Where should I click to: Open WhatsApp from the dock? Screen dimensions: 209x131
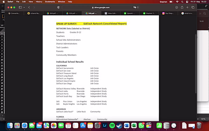point(141,126)
